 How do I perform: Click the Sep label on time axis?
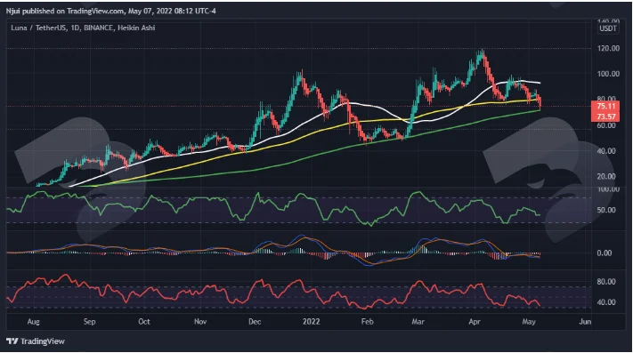tap(89, 322)
